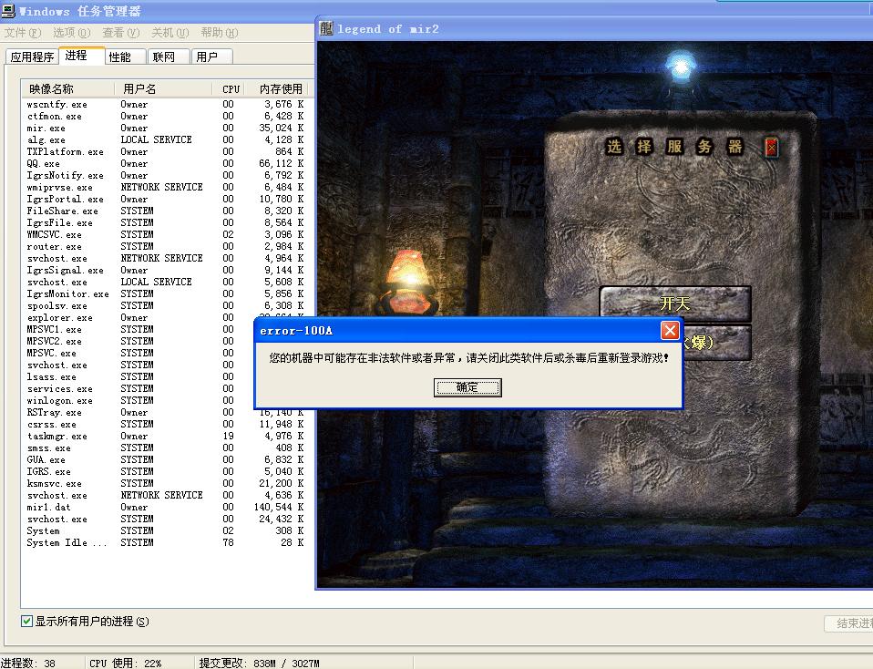Switch to the 用户 tab
This screenshot has width=873, height=669.
(x=212, y=57)
